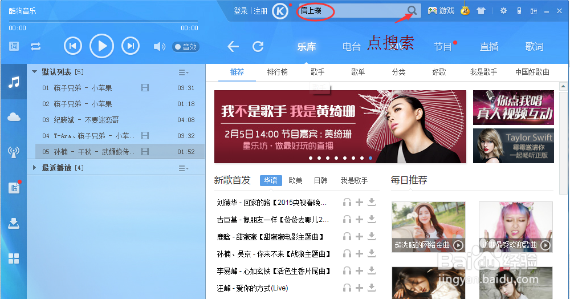The image size is (570, 299).
Task: Open the skin shirt icon
Action: tap(481, 11)
